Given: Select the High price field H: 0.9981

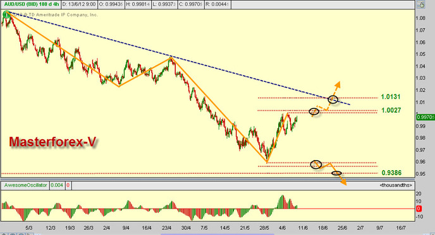Looking at the screenshot, I should 138,4.
